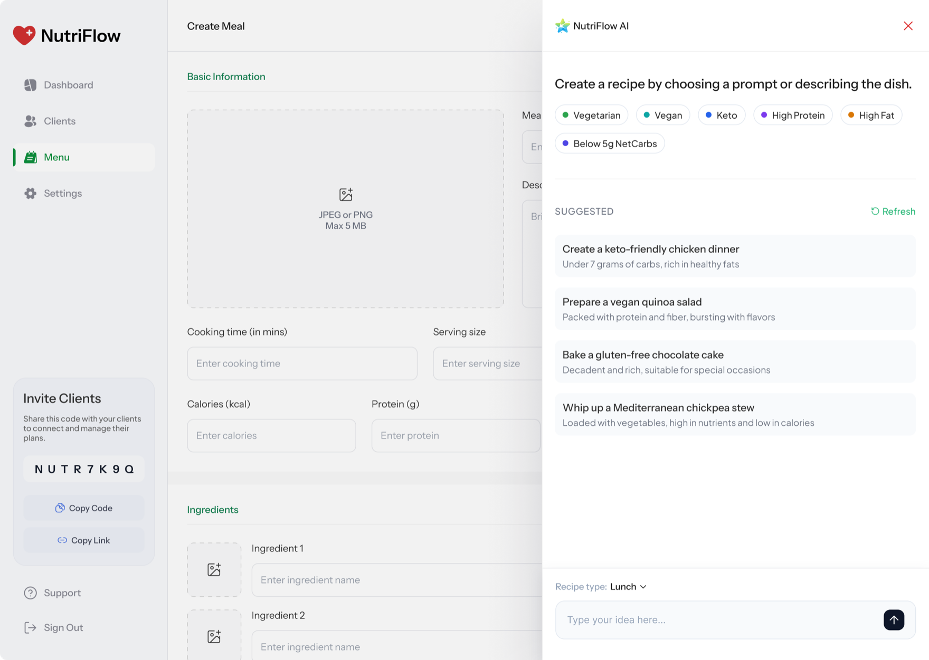
Task: Click the send arrow icon in idea box
Action: click(x=894, y=620)
